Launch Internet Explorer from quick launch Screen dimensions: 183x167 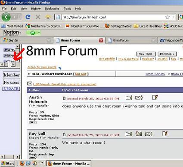tap(28, 163)
